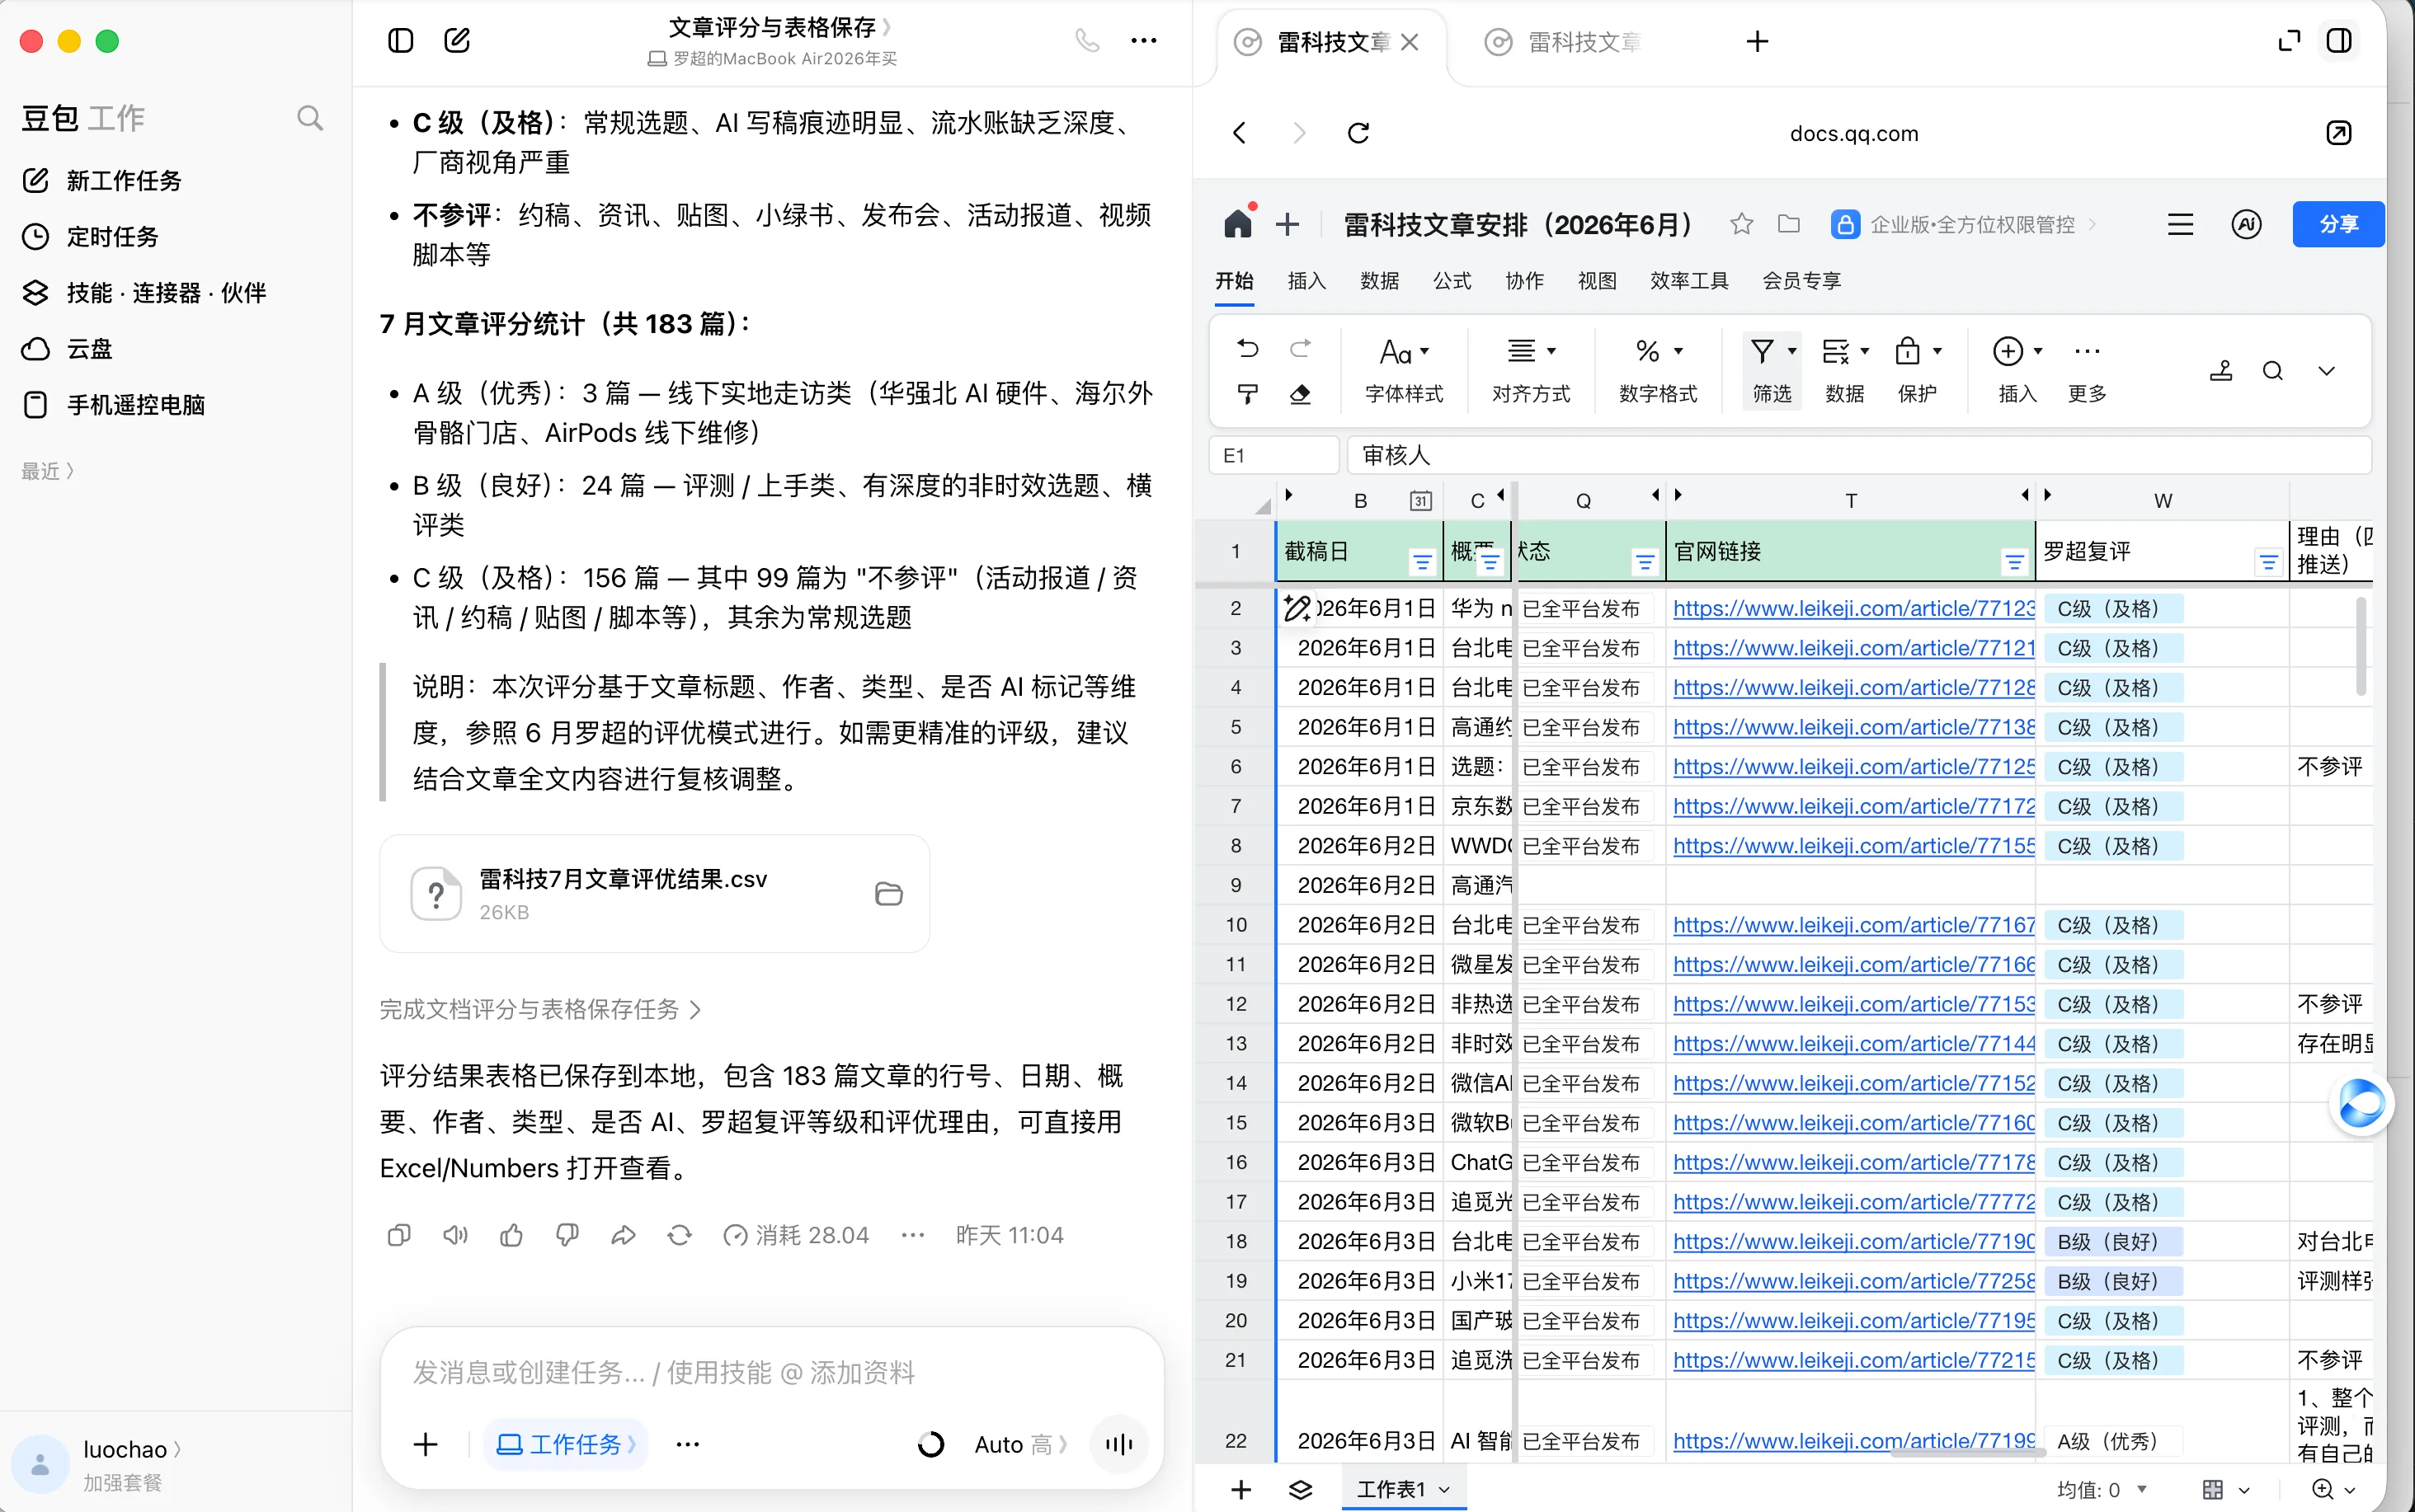This screenshot has width=2415, height=1512.
Task: Click the plus attachment button in input box
Action: 425,1444
